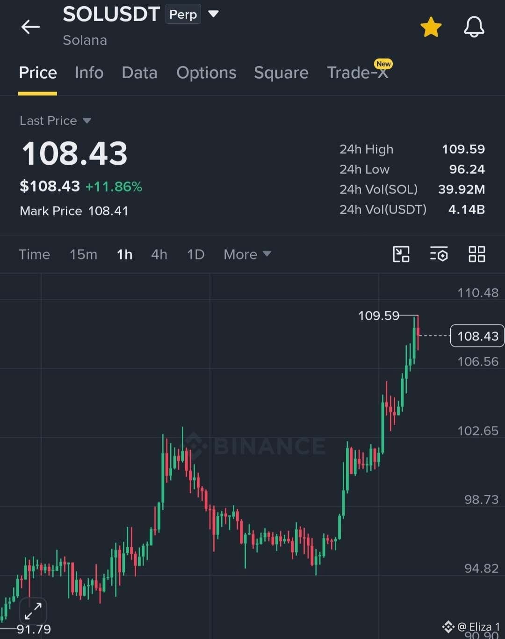Screen dimensions: 505x639
Task: Click the 102.65 price axis label
Action: 478,431
